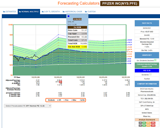Click the x 9.35 multiple label
Viewport: 160px width, 128px height.
[129, 59]
